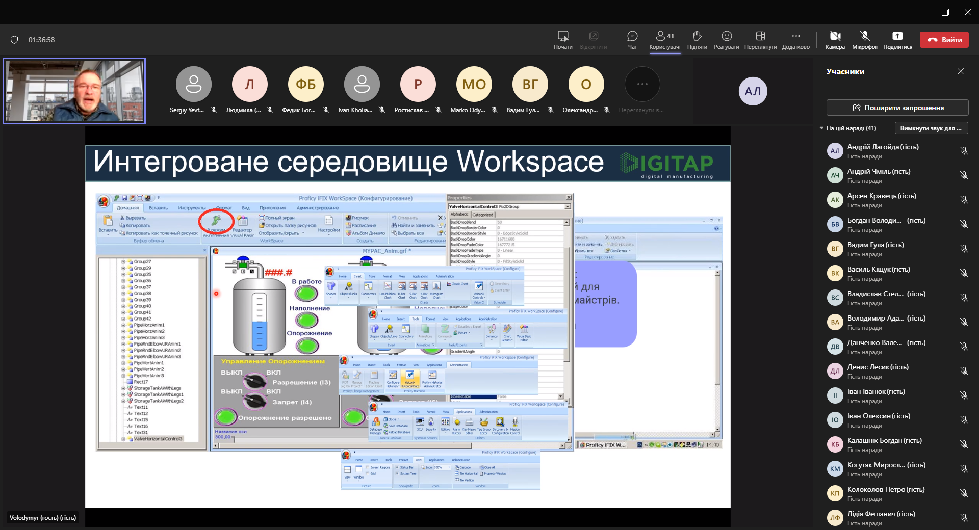Raise hand with the Підняти button
Image resolution: width=979 pixels, height=530 pixels.
pos(697,40)
